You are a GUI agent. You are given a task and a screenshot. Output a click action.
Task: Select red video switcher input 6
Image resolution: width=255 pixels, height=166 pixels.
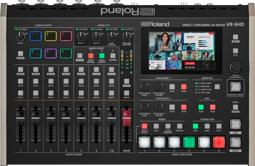219,142
